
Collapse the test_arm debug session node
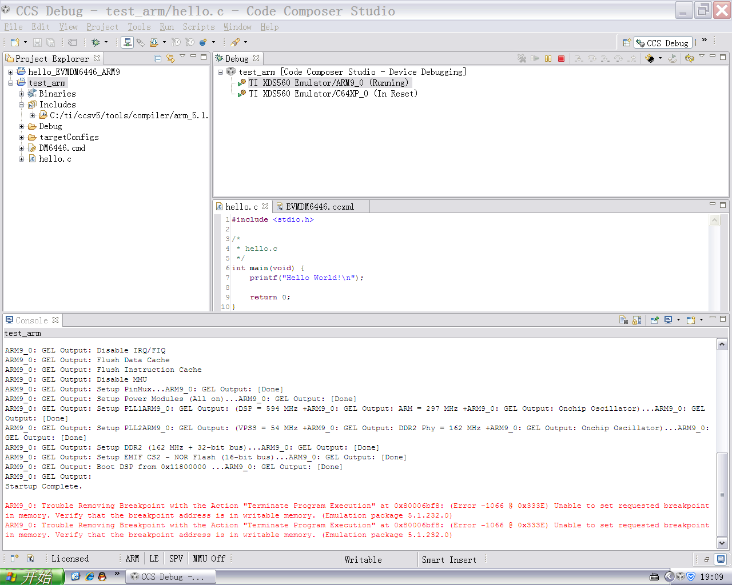(x=220, y=72)
